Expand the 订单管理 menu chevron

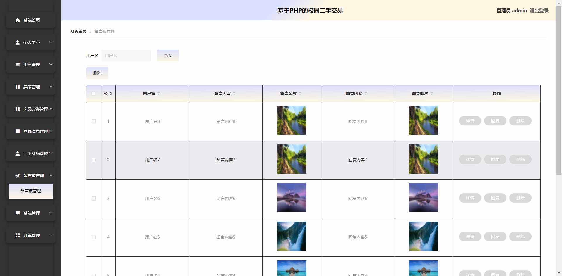click(51, 235)
